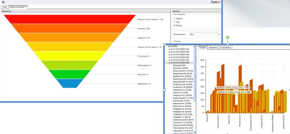Viewport: 290px width, 134px height.
Task: Open the hamburger menu icon
Action: tap(3, 2)
